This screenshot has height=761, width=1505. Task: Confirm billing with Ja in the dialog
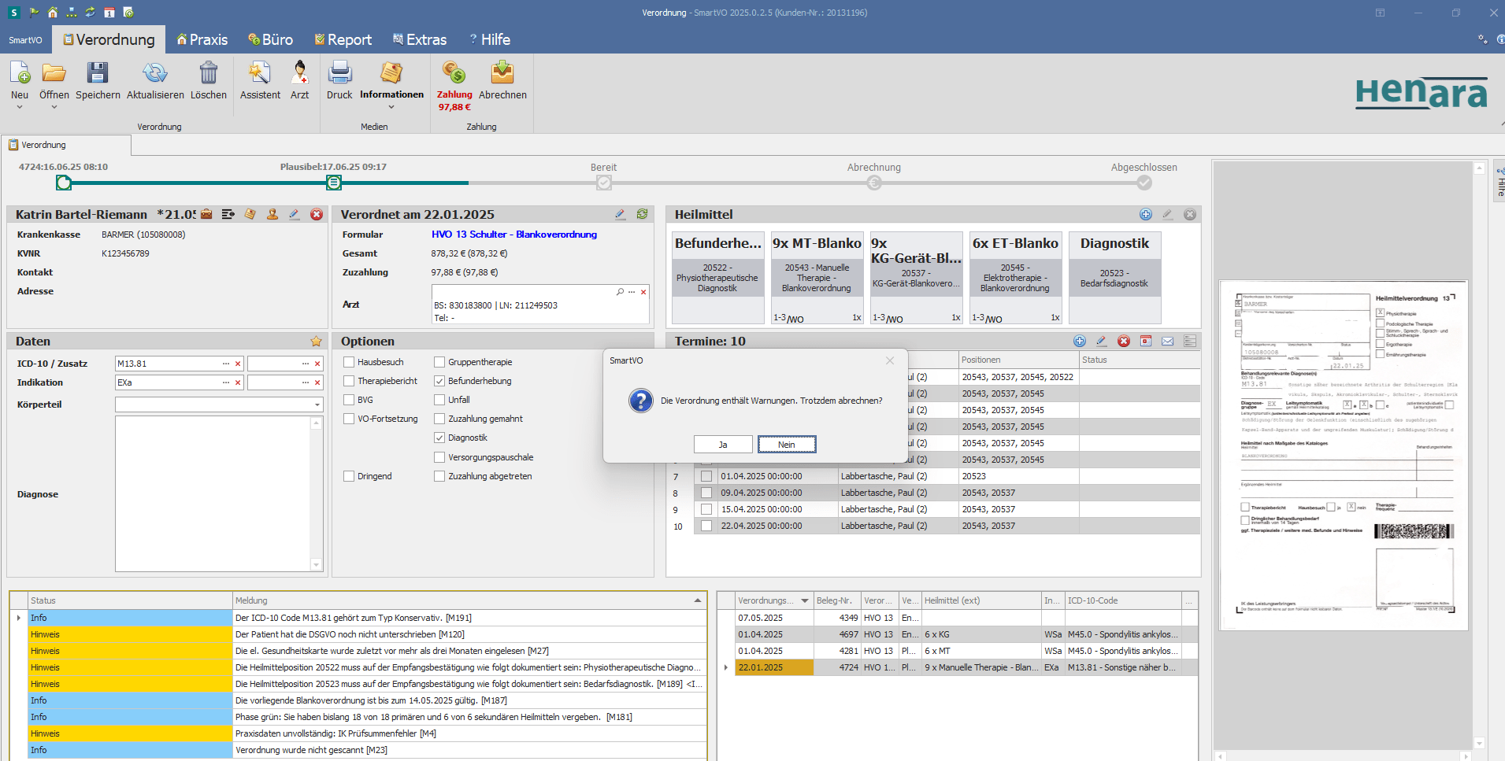(x=722, y=444)
